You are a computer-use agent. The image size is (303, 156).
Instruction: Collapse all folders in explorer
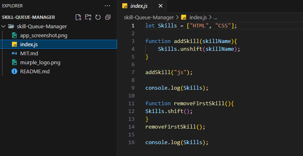point(107,17)
